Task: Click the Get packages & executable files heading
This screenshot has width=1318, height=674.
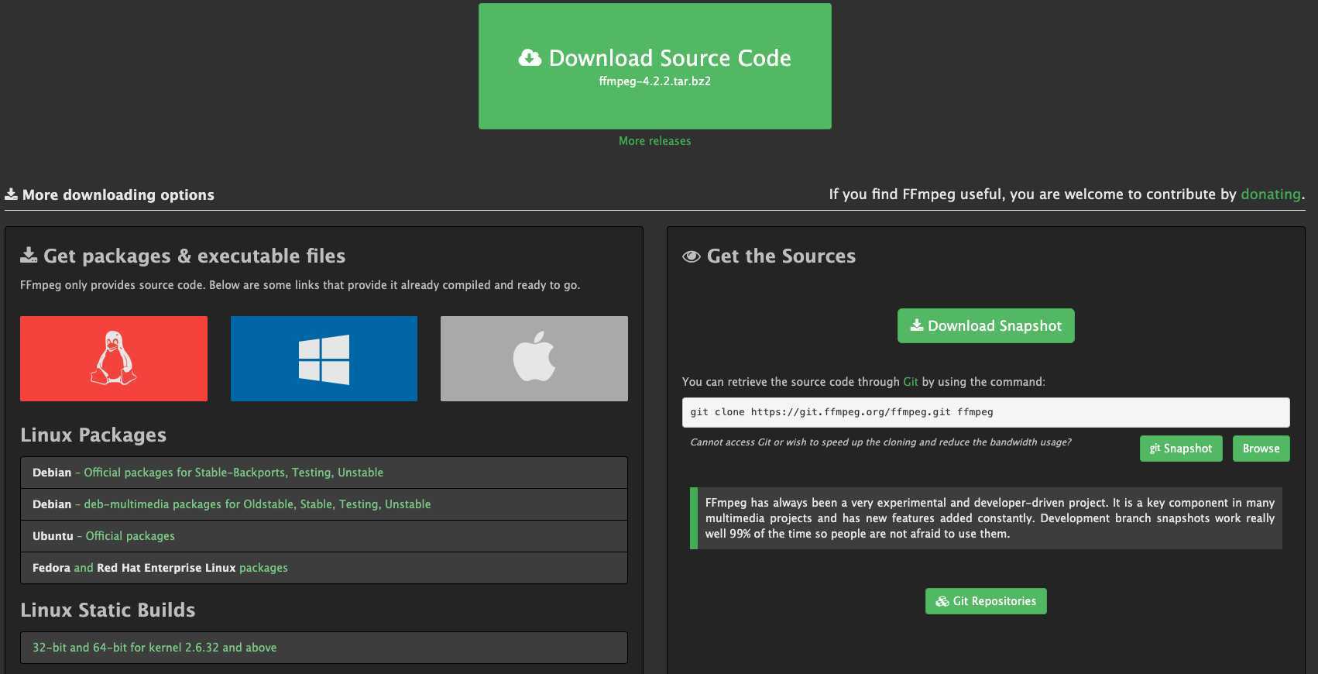Action: 183,256
